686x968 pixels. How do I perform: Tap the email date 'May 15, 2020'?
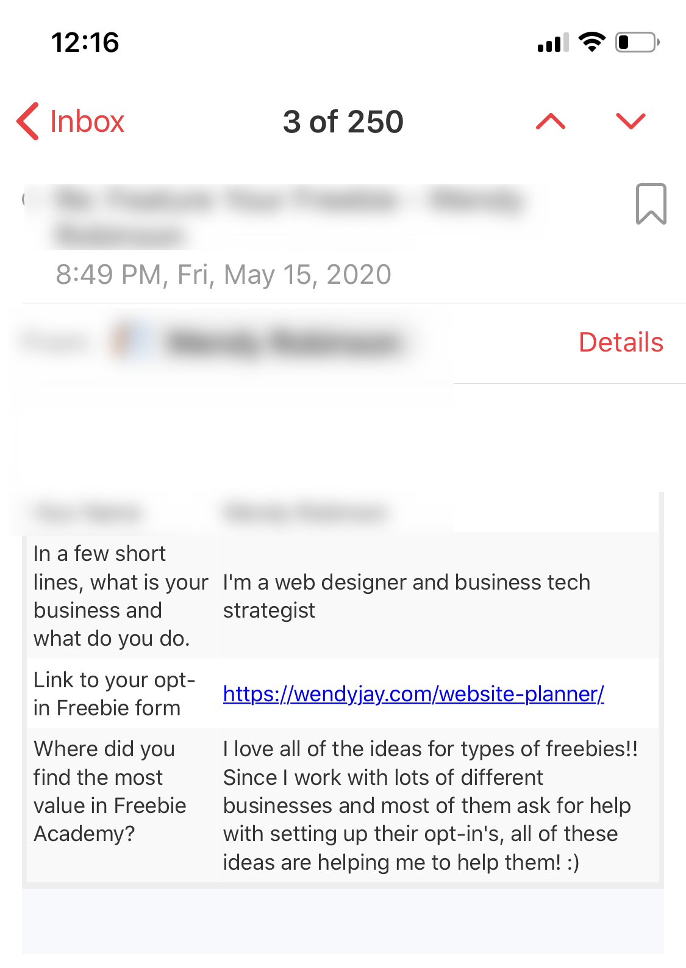click(x=307, y=275)
